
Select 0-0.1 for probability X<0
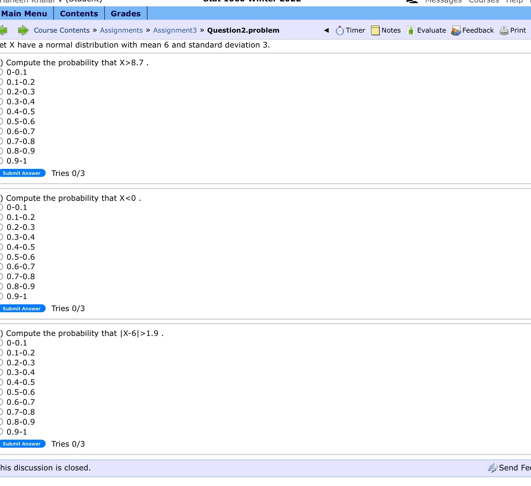click(x=1, y=207)
